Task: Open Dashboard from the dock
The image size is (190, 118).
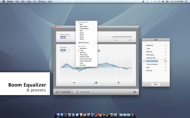Action: pos(66,115)
